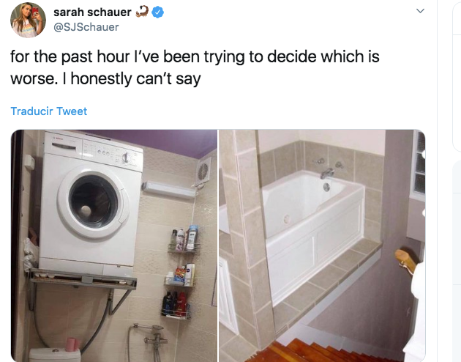Click the toilet tank in left photo

pyautogui.click(x=55, y=355)
